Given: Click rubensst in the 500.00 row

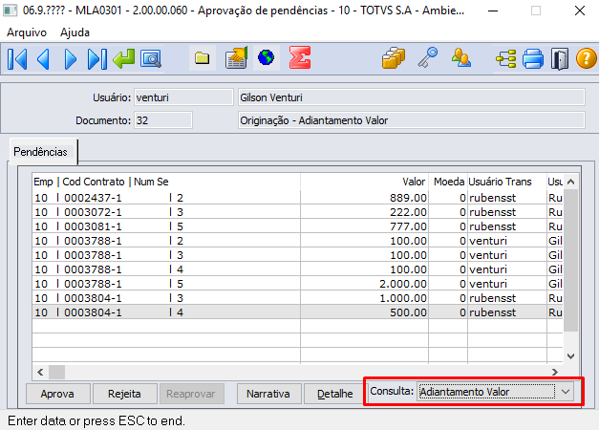Looking at the screenshot, I should coord(492,312).
